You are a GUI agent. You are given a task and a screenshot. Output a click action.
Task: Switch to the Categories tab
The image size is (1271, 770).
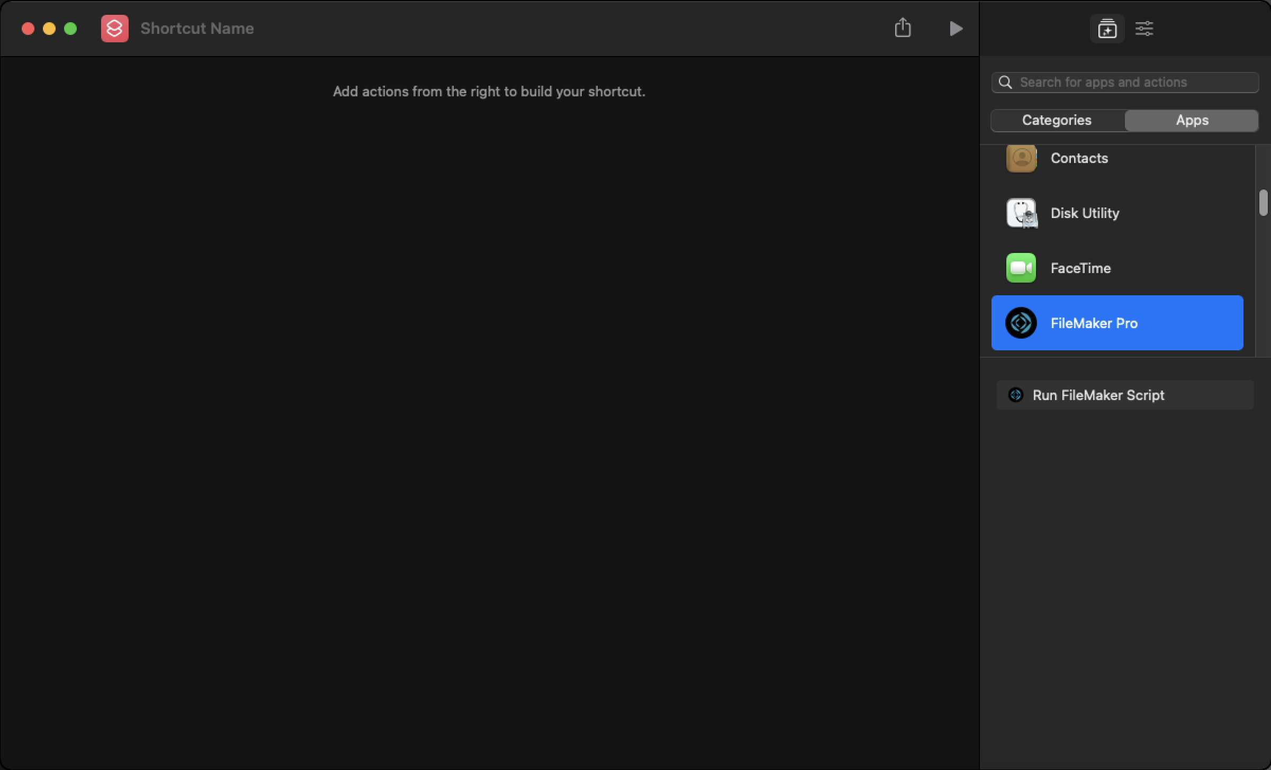[x=1056, y=120]
